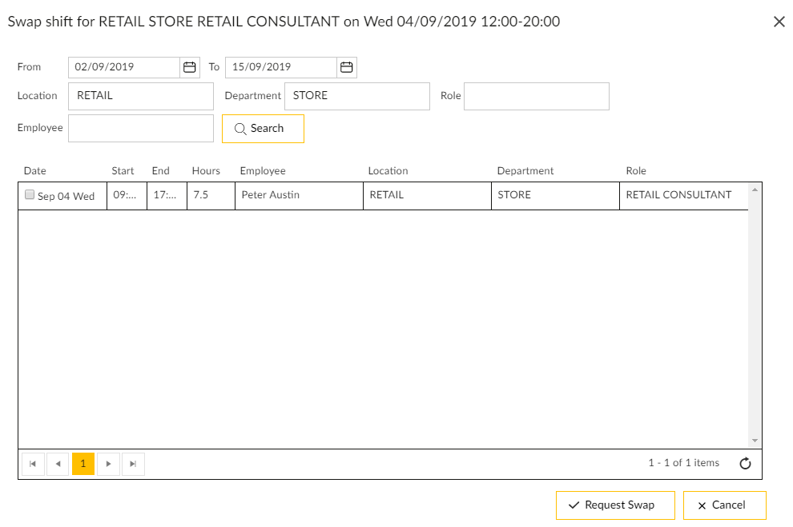Image resolution: width=793 pixels, height=527 pixels.
Task: Open the From date calendar picker
Action: tap(190, 67)
